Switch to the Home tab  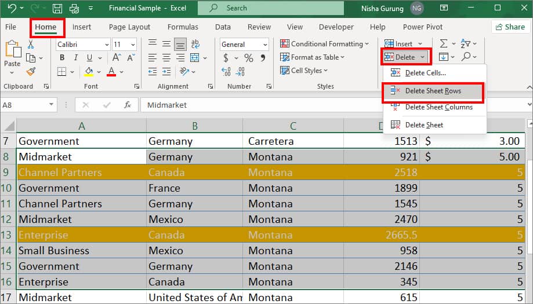pos(46,27)
